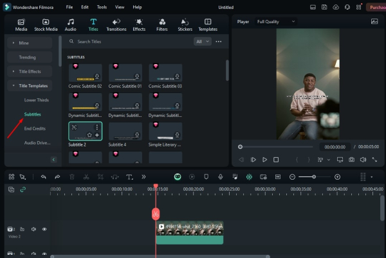
Task: Click the undo arrow in timeline toolbar
Action: [x=43, y=176]
